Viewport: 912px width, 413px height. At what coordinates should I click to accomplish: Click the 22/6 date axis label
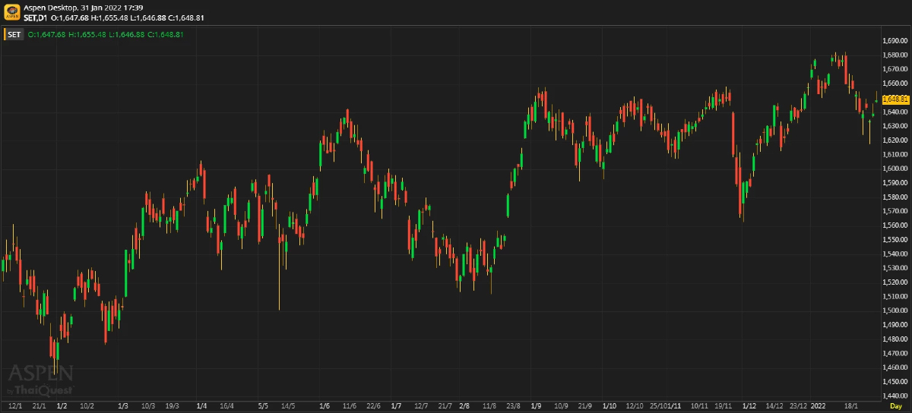coord(373,406)
